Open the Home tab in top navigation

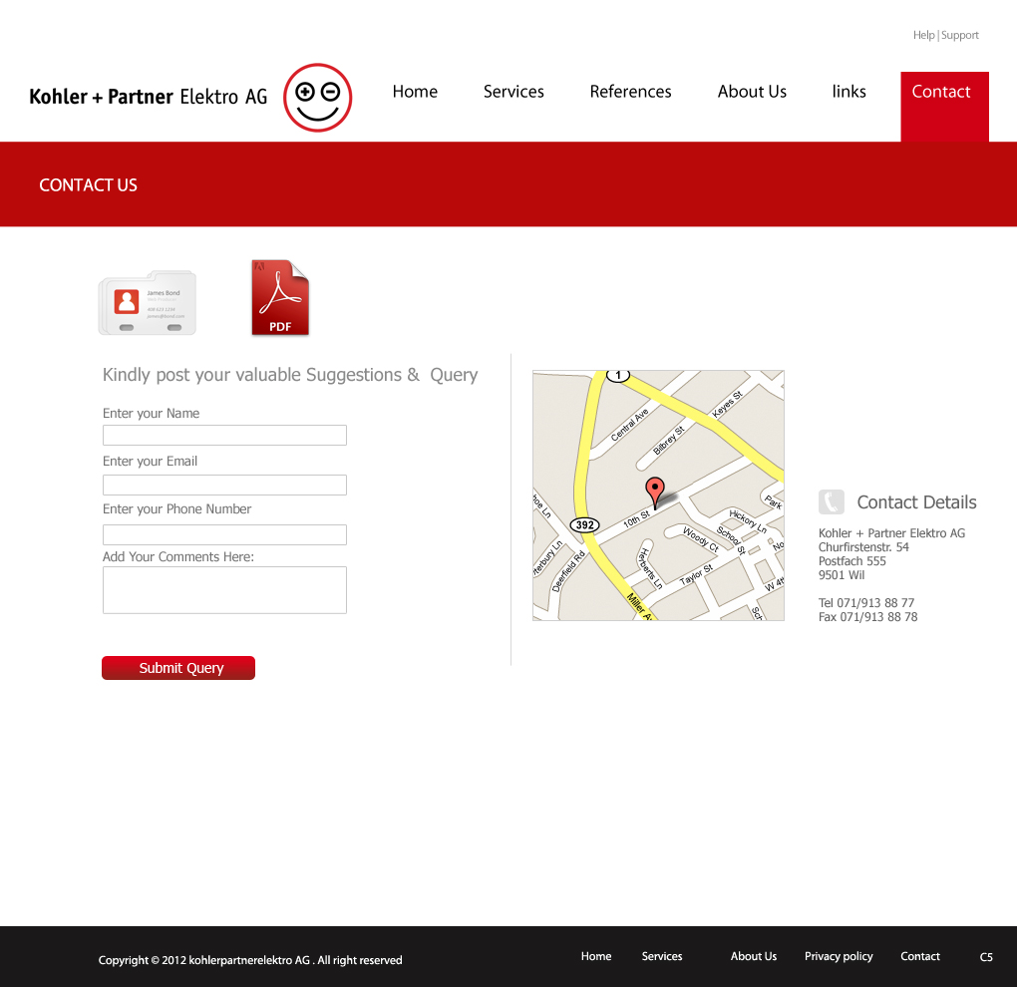coord(415,92)
